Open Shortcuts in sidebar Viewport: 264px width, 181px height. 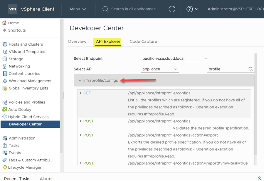pyautogui.click(x=17, y=30)
